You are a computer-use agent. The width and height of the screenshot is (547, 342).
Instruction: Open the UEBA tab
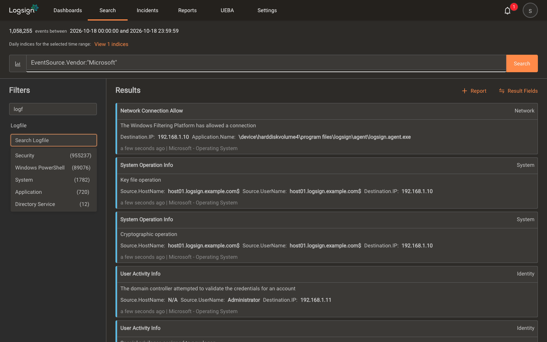click(227, 10)
